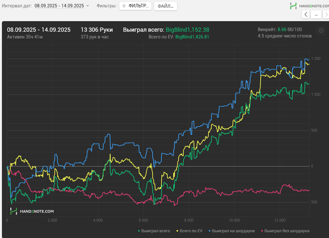329x238 pixels.
Task: Open the date interval dropdown 08.09.2025 - 14.09.2025
Action: click(x=59, y=6)
